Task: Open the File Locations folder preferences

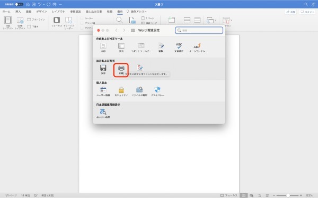Action: click(x=139, y=90)
